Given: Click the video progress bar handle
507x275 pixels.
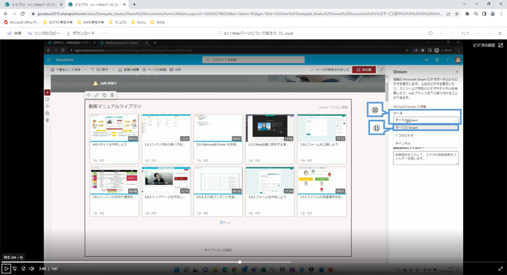Looking at the screenshot, I should click(240, 262).
